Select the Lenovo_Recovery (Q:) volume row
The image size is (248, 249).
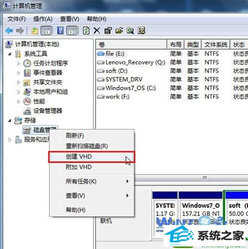click(172, 62)
